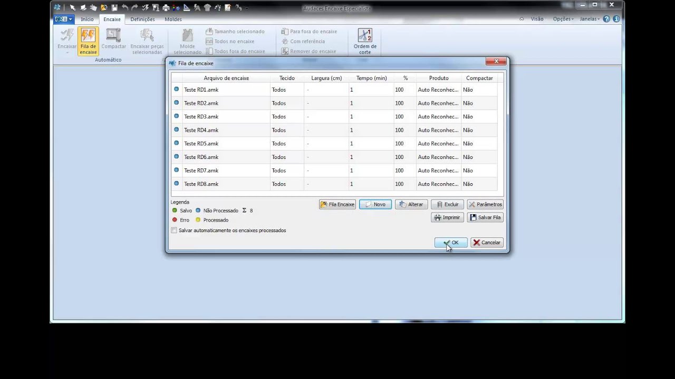Select the Teste RD4.amk row
Viewport: 675px width, 379px height.
(334, 130)
